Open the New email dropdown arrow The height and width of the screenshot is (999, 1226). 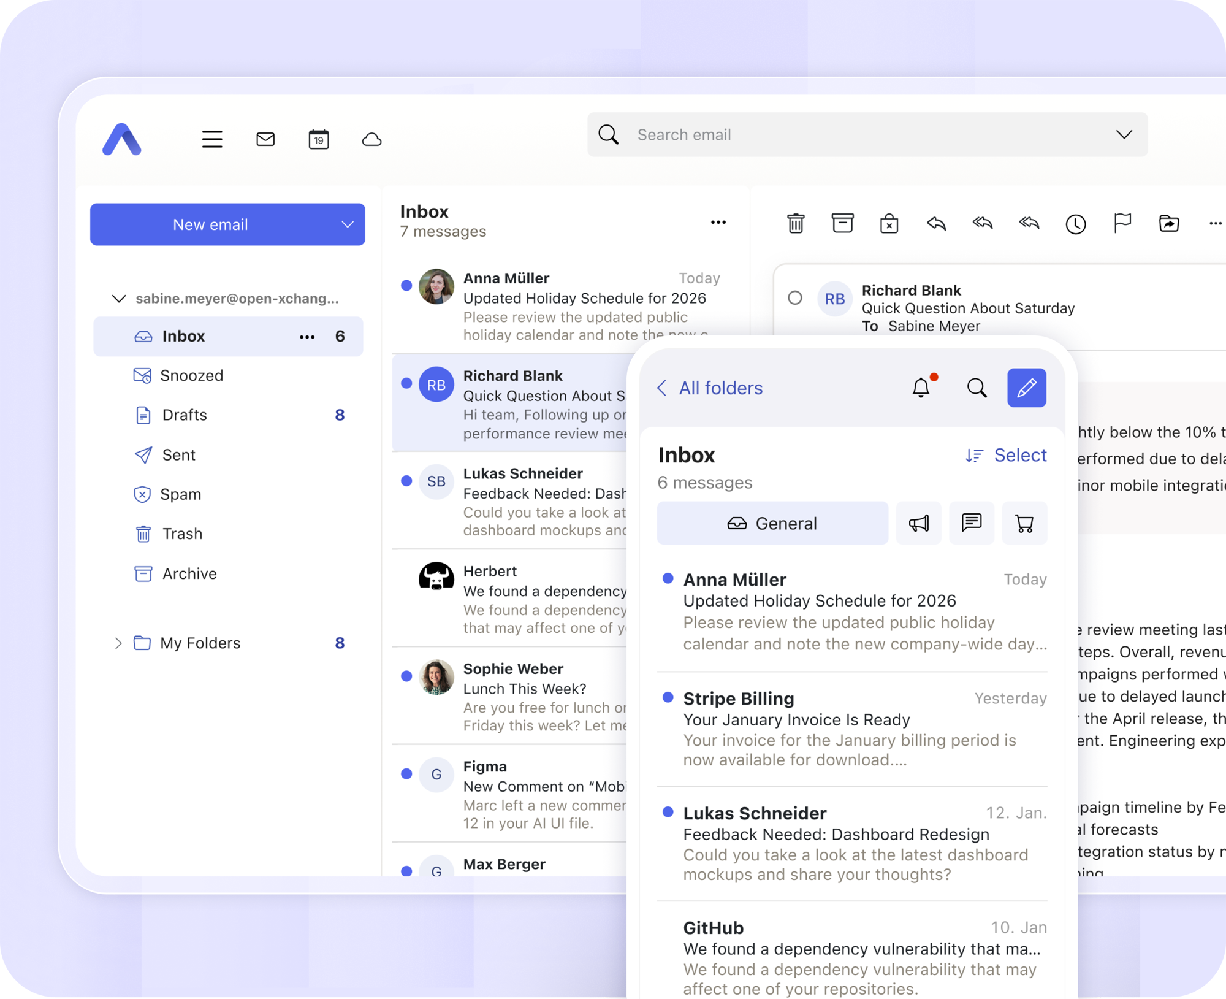coord(348,224)
